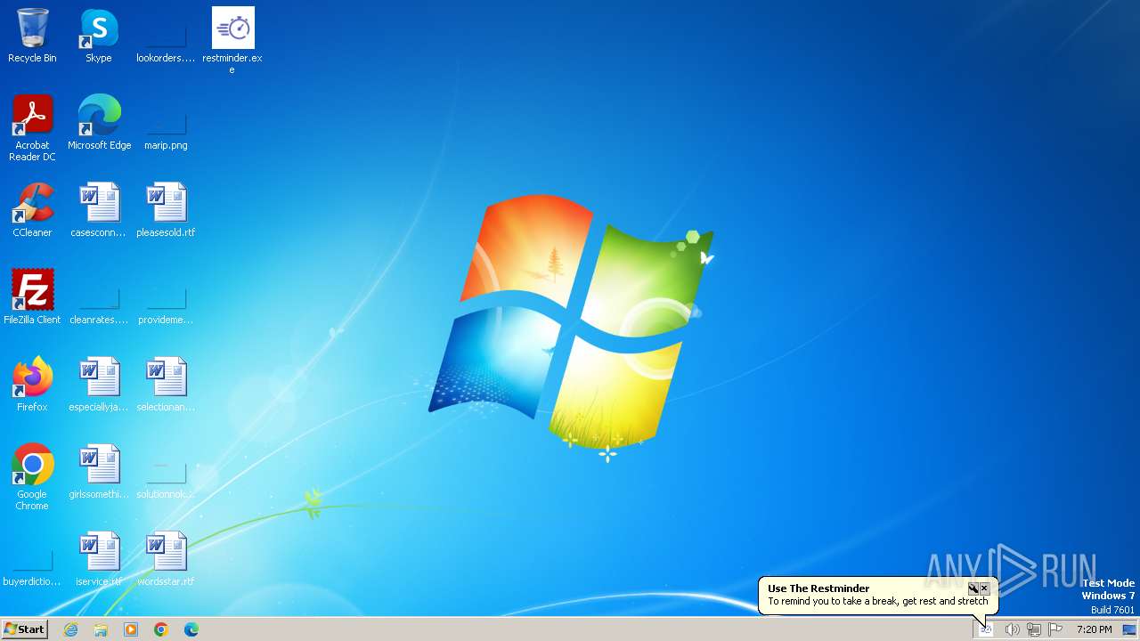Viewport: 1140px width, 641px height.
Task: Open Restminder balloon settings wrench
Action: 973,588
